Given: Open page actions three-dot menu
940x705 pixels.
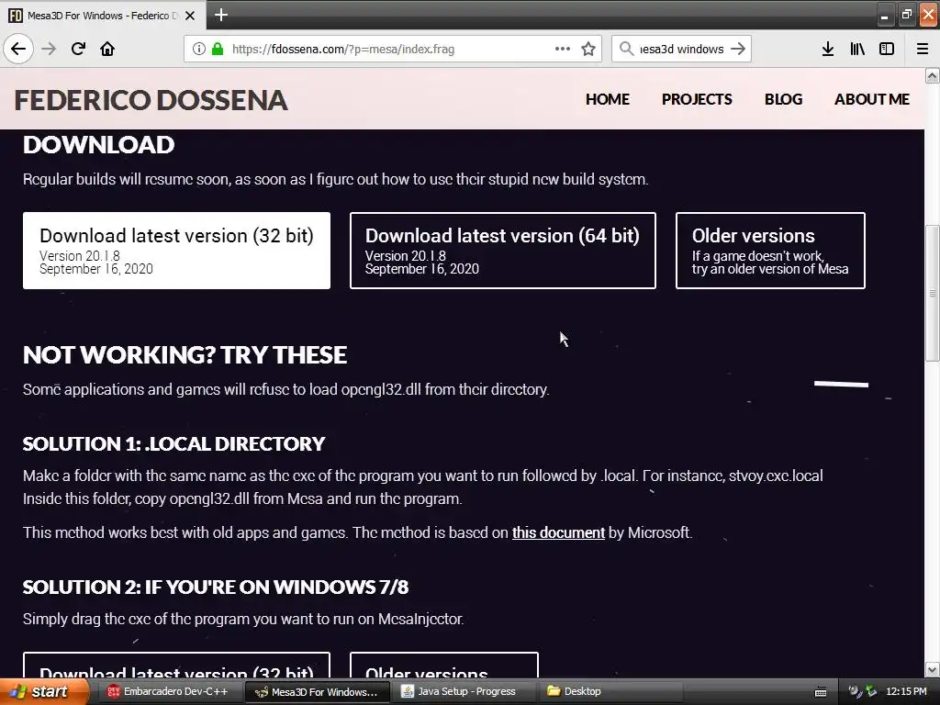Looking at the screenshot, I should coord(563,50).
